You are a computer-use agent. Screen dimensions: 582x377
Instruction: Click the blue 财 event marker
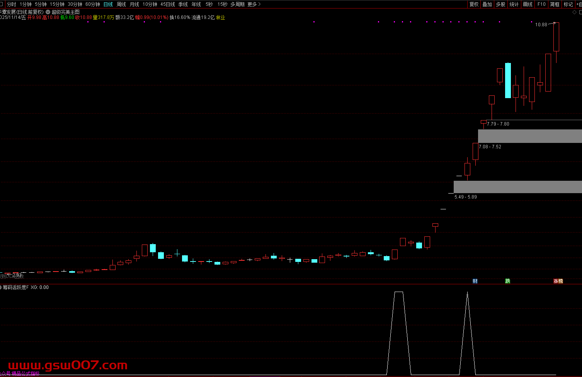pyautogui.click(x=475, y=281)
